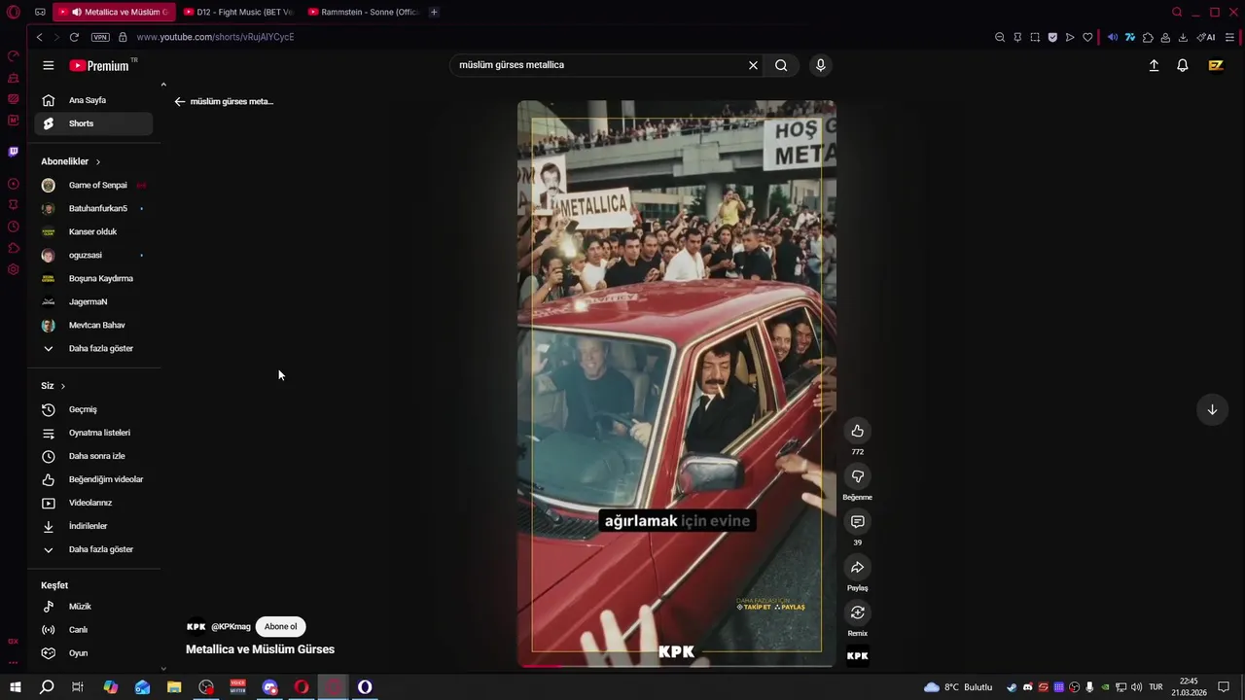Viewport: 1245px width, 700px height.
Task: Open Mevtcan Bahav channel
Action: point(93,325)
